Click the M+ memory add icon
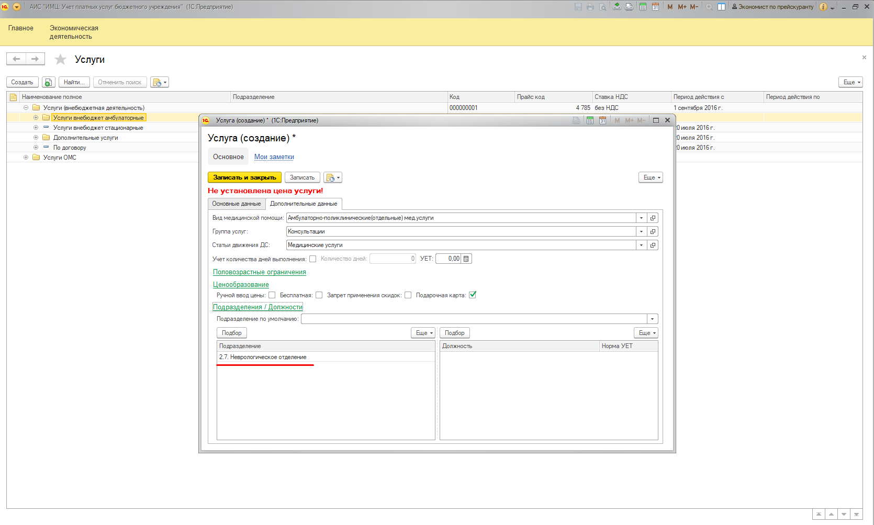The image size is (874, 525). pyautogui.click(x=682, y=7)
